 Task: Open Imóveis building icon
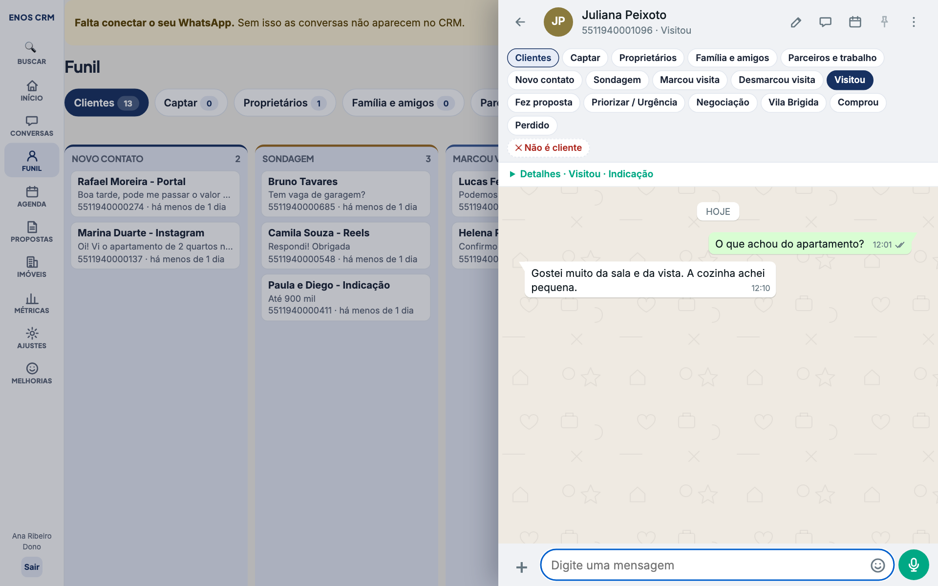[x=32, y=267]
